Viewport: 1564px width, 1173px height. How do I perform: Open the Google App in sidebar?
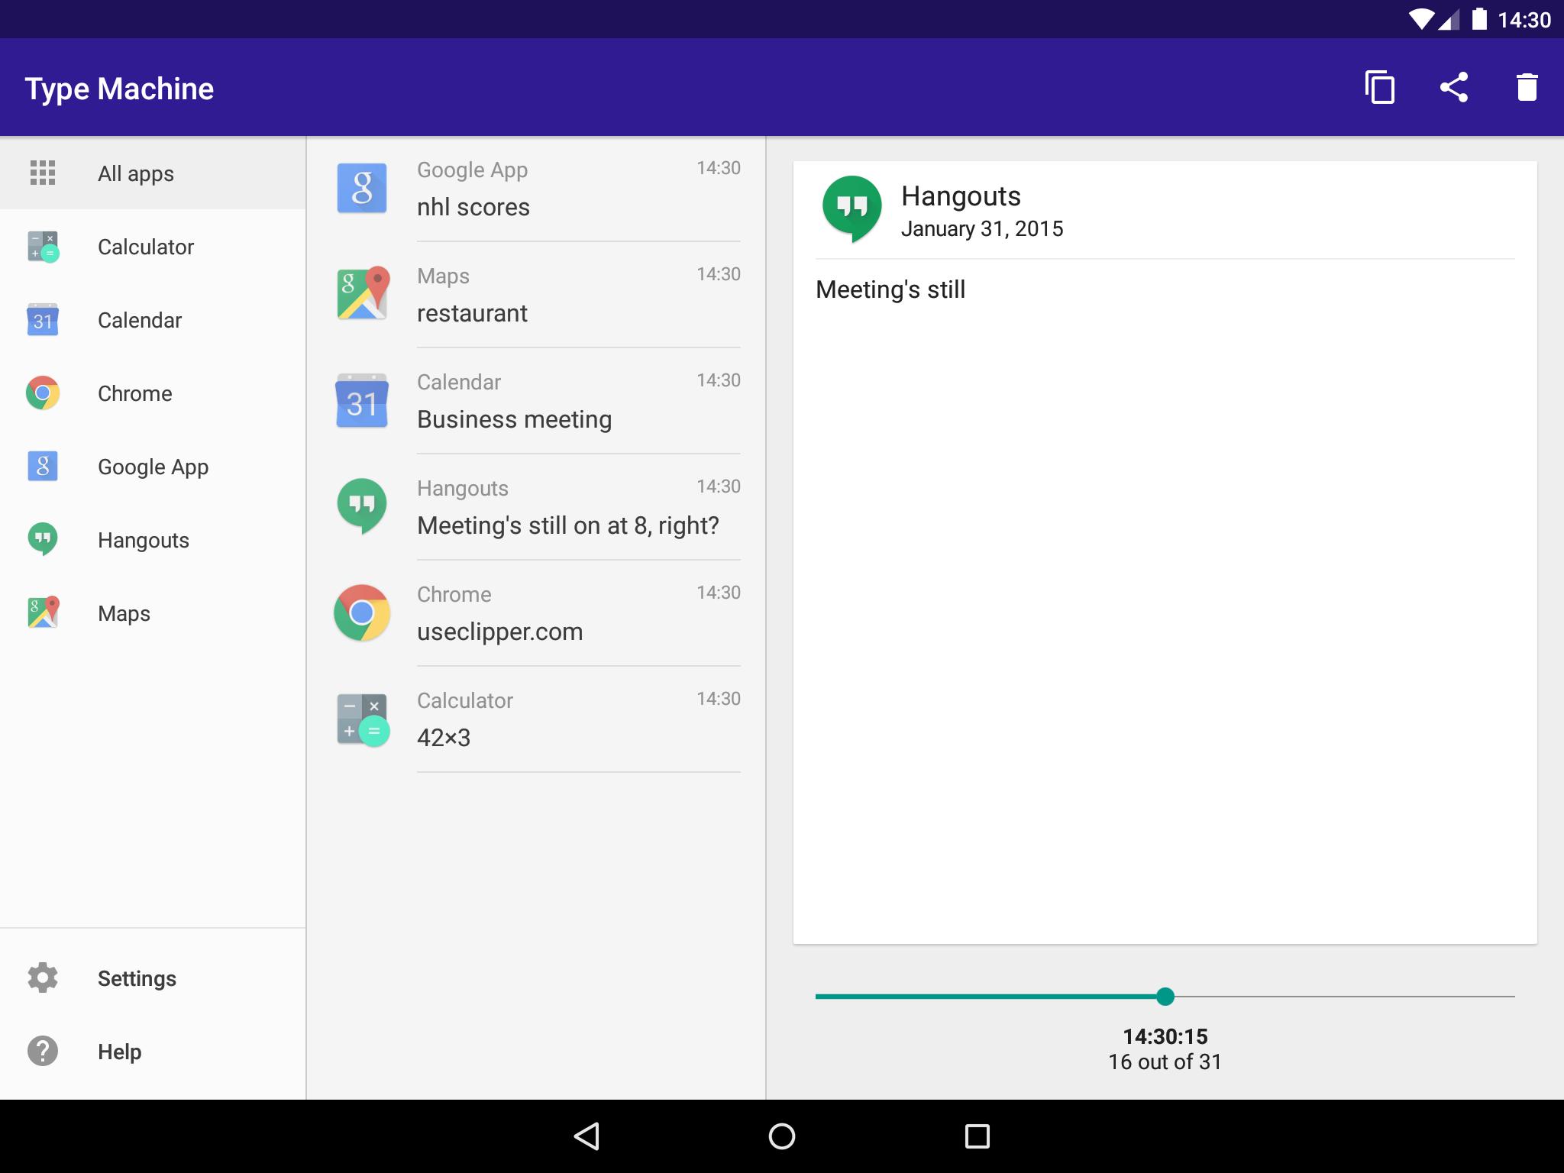tap(153, 466)
